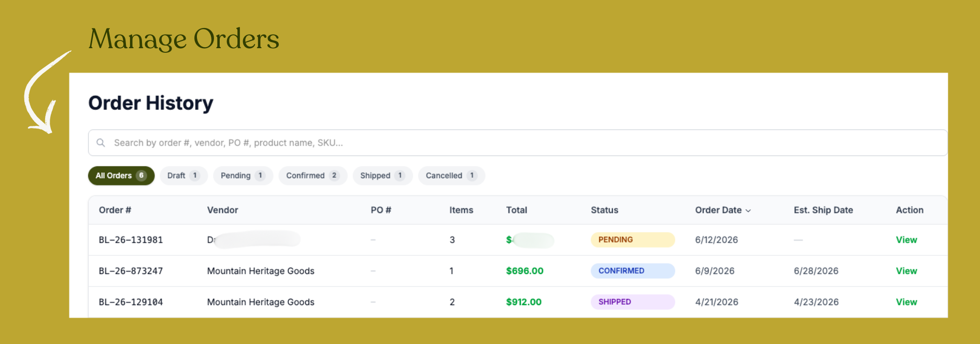980x344 pixels.
Task: Select the All Orders filter tab
Action: click(x=121, y=176)
